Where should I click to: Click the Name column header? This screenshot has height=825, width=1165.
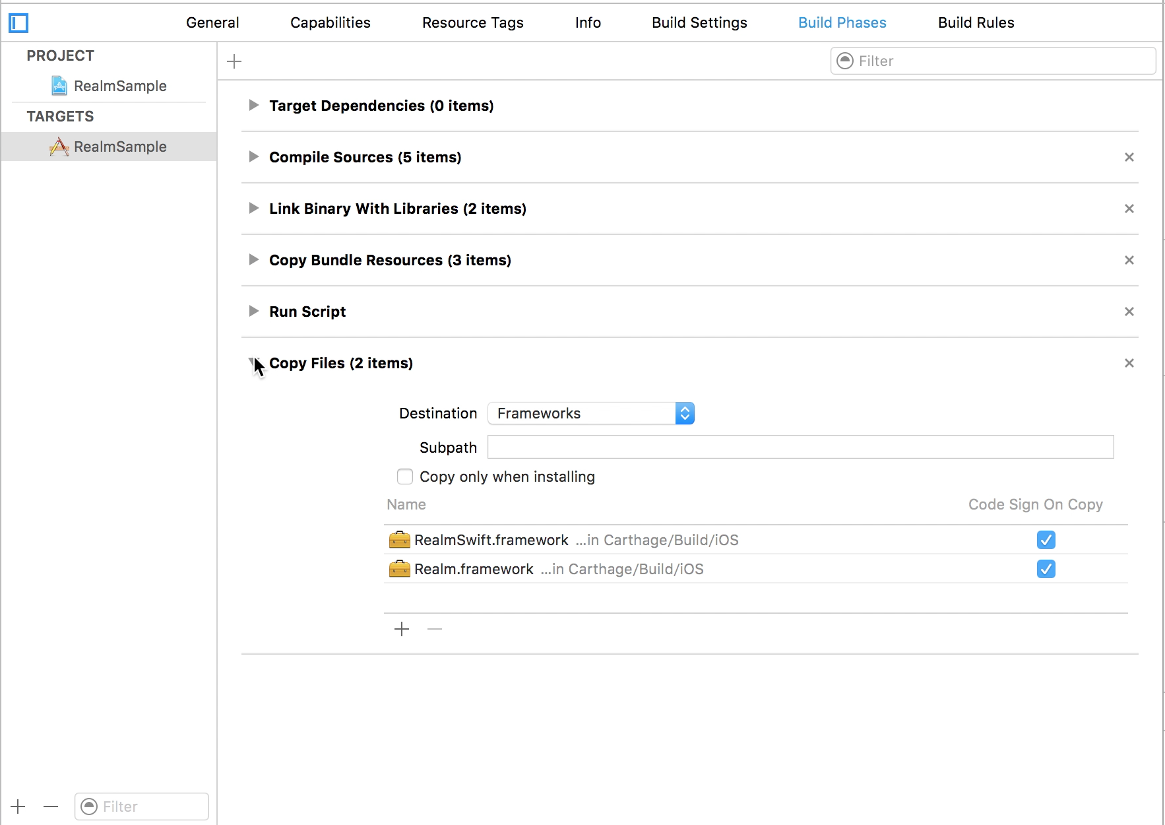click(x=406, y=504)
